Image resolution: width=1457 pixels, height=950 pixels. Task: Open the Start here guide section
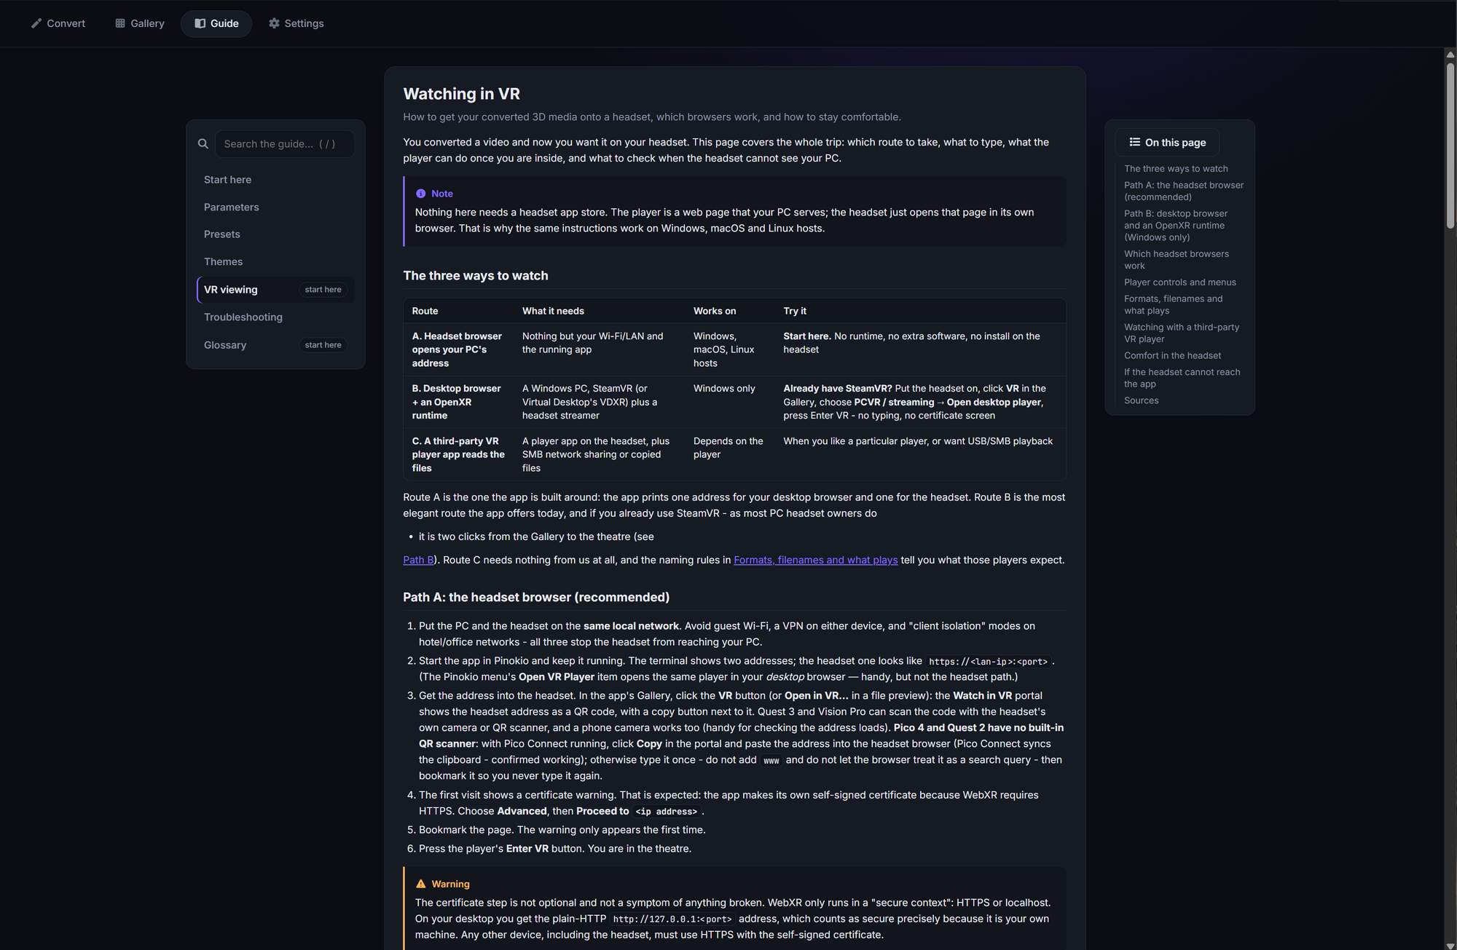tap(275, 180)
